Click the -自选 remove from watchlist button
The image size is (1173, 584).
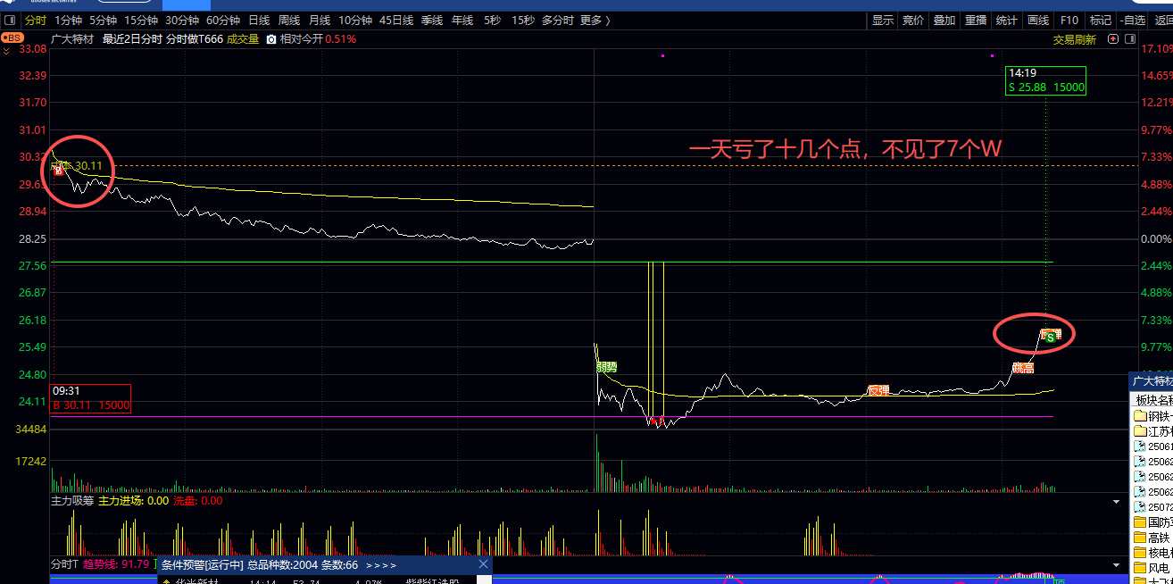point(1132,20)
